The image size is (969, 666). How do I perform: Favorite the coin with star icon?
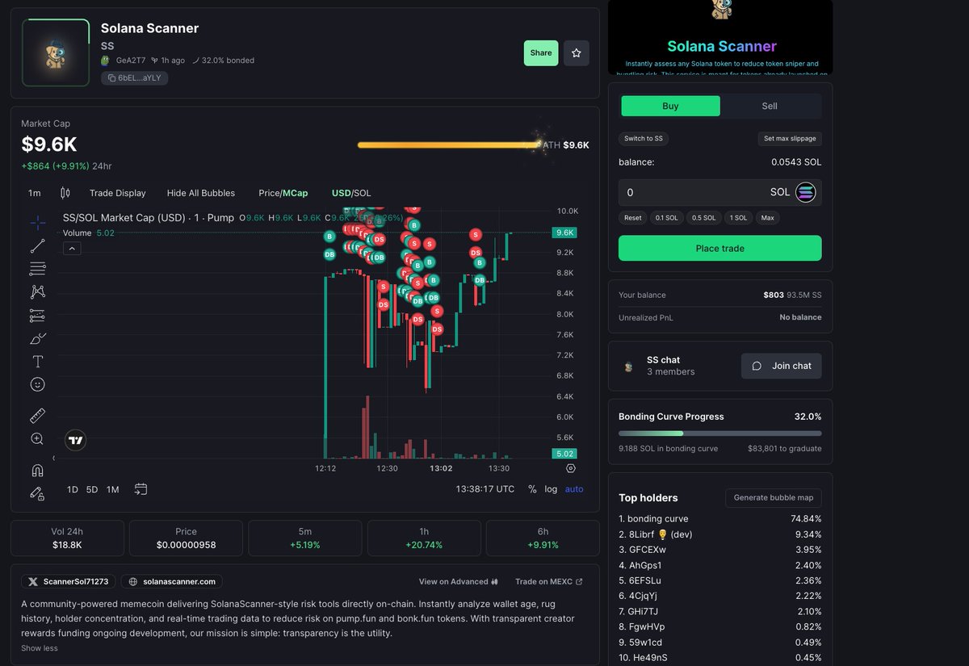(577, 53)
